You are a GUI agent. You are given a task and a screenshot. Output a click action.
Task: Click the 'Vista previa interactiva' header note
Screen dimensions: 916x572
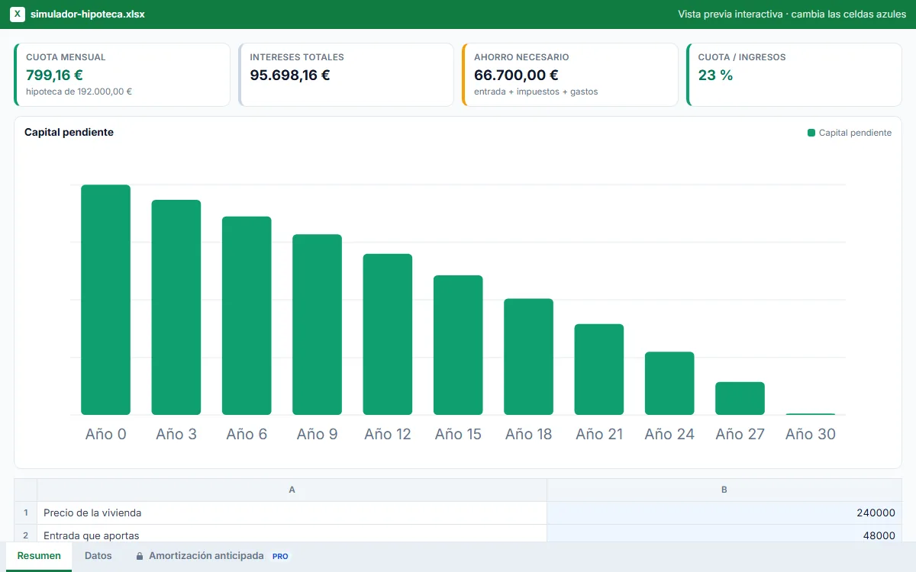click(792, 14)
